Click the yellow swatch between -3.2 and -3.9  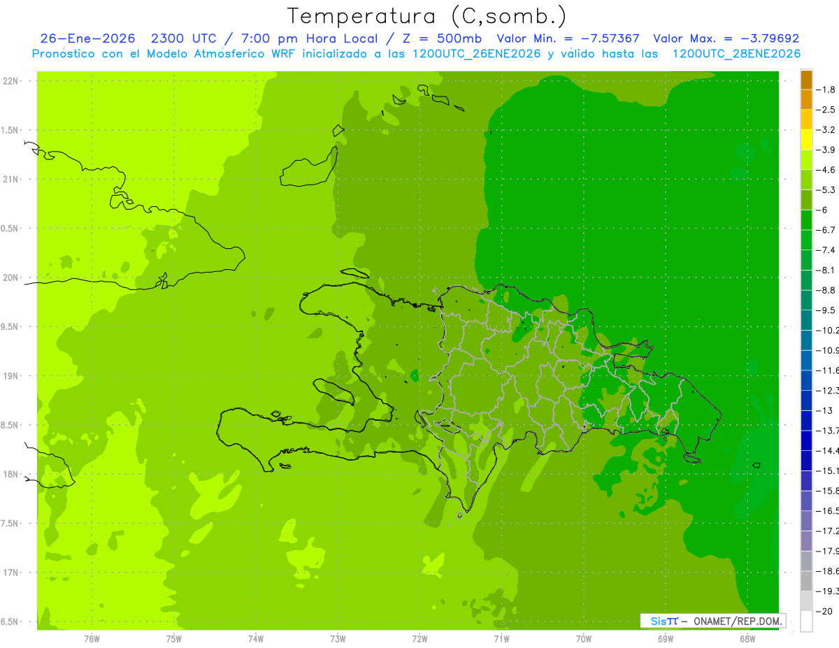pos(806,140)
